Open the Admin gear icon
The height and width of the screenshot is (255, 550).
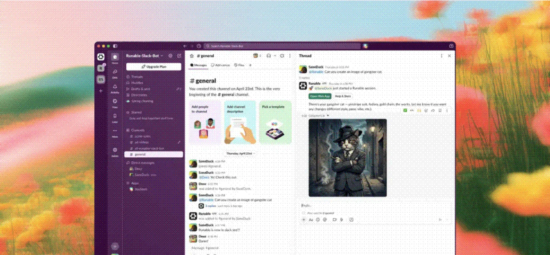coord(115,150)
